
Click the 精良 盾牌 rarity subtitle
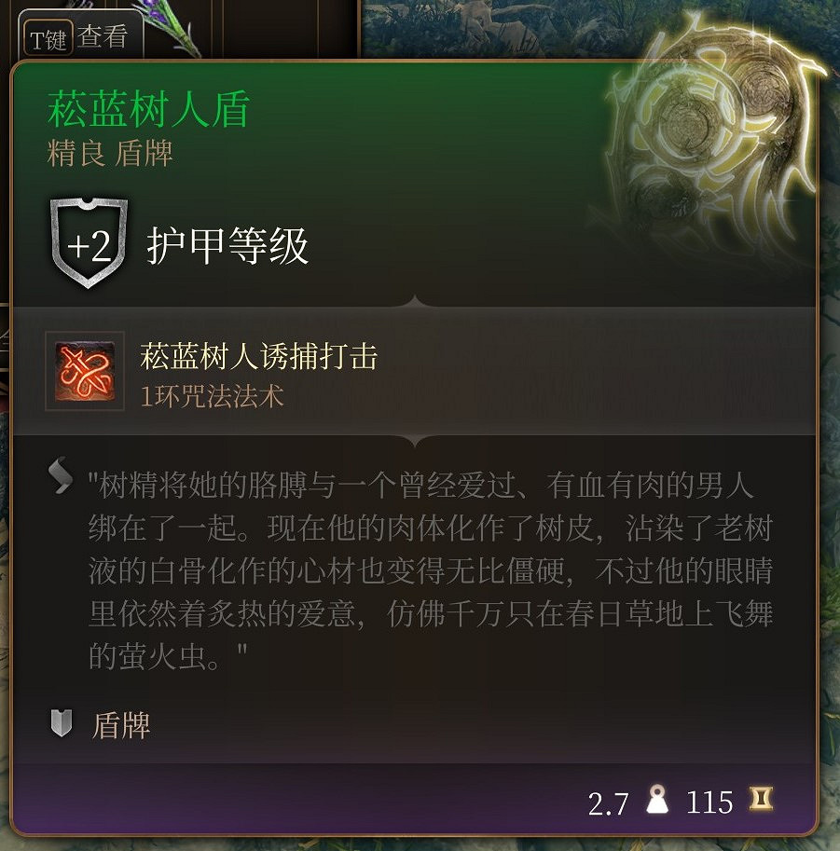[x=110, y=153]
